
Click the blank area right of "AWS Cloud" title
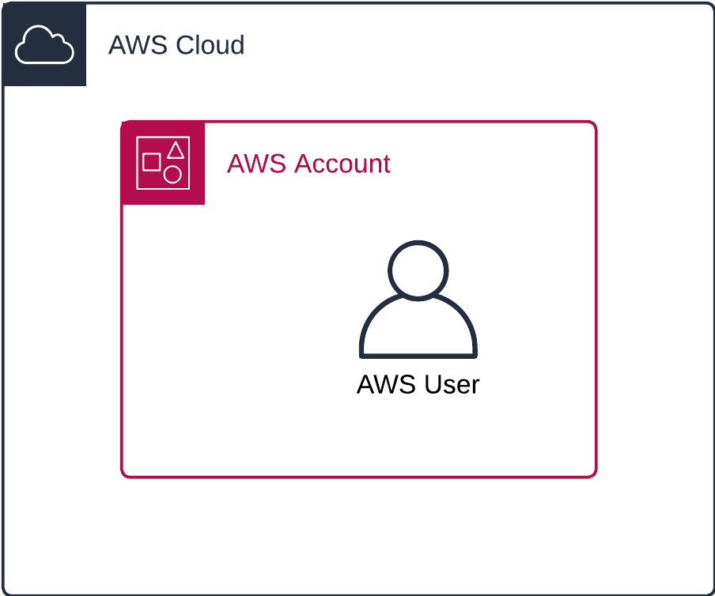[475, 45]
